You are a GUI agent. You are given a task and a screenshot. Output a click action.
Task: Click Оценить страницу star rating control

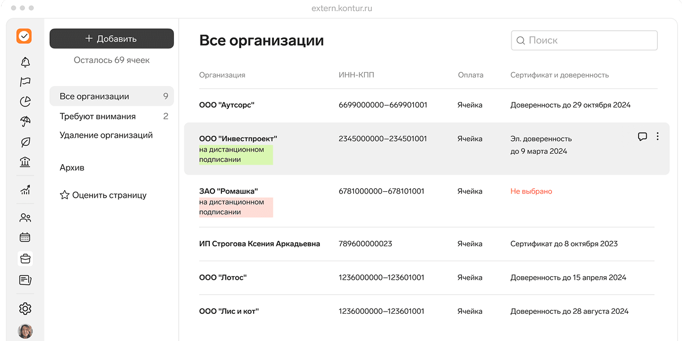(104, 195)
